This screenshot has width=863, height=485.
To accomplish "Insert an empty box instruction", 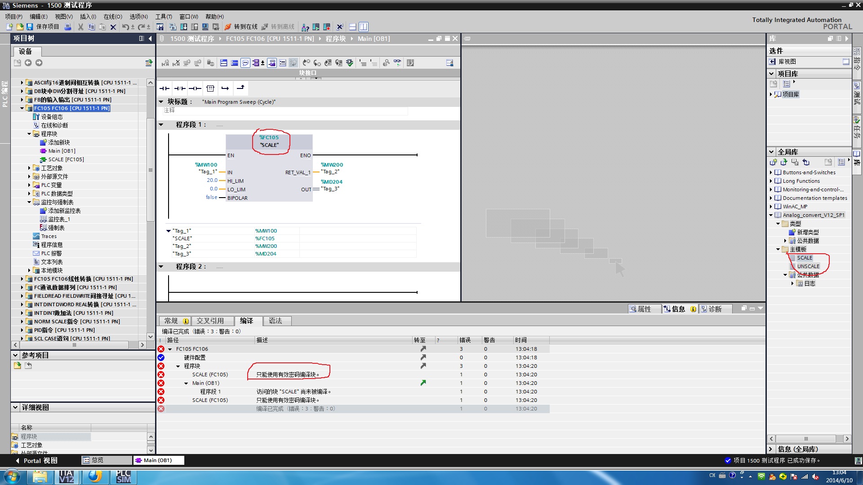I will click(210, 88).
